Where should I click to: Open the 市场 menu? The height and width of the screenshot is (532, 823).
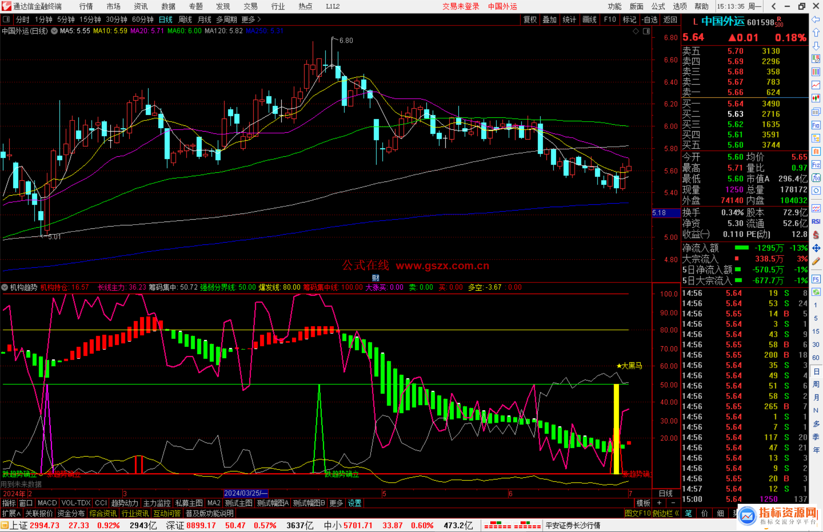[x=113, y=6]
